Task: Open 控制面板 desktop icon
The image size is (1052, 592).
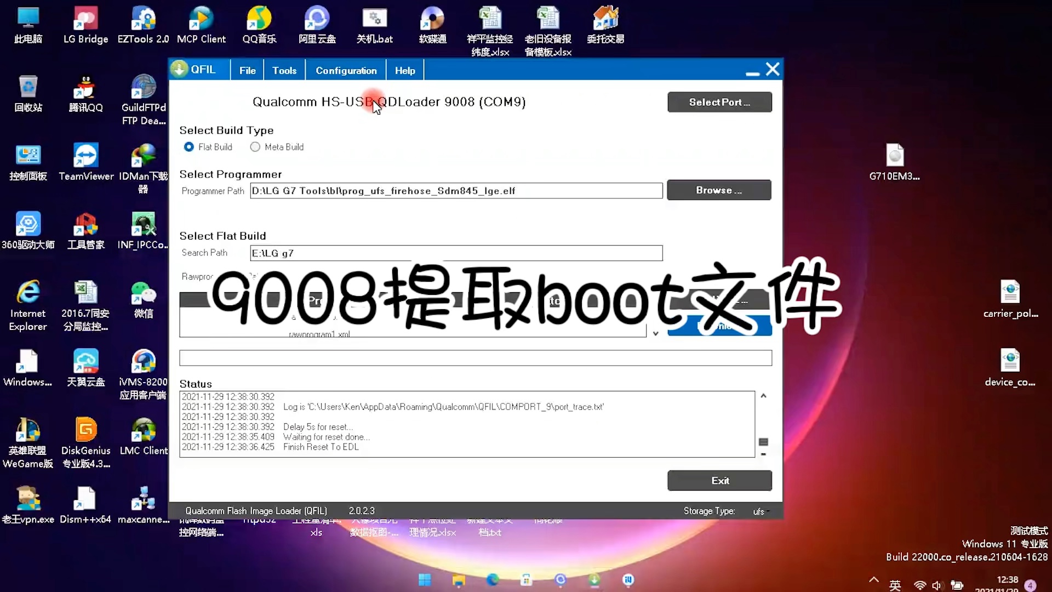Action: [28, 162]
